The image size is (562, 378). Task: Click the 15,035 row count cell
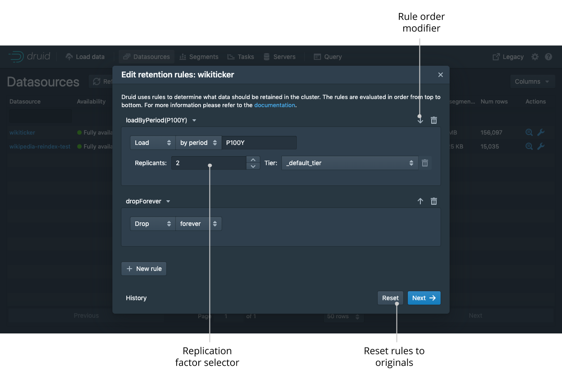[x=490, y=146]
